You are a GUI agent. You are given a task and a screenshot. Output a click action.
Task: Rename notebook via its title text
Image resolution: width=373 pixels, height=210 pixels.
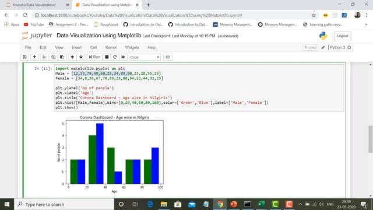coord(98,36)
